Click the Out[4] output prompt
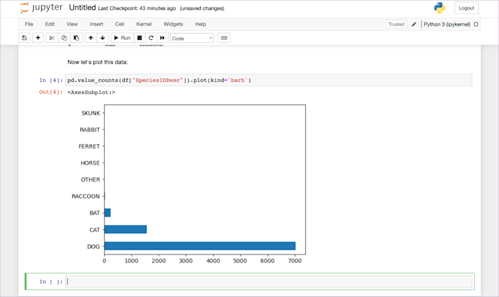Screen dimensions: 499x297 (51, 92)
